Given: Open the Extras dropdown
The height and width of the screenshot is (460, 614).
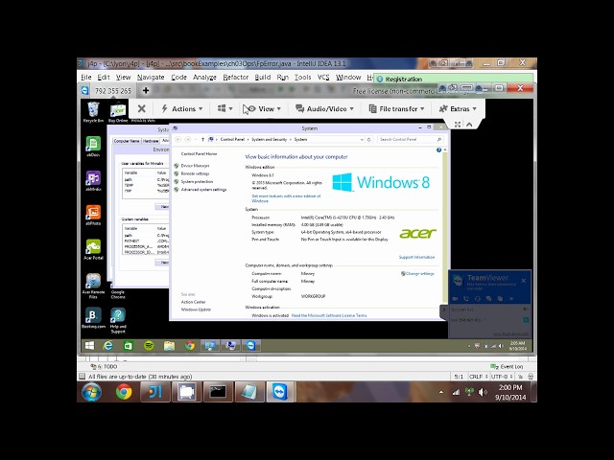Looking at the screenshot, I should 458,108.
